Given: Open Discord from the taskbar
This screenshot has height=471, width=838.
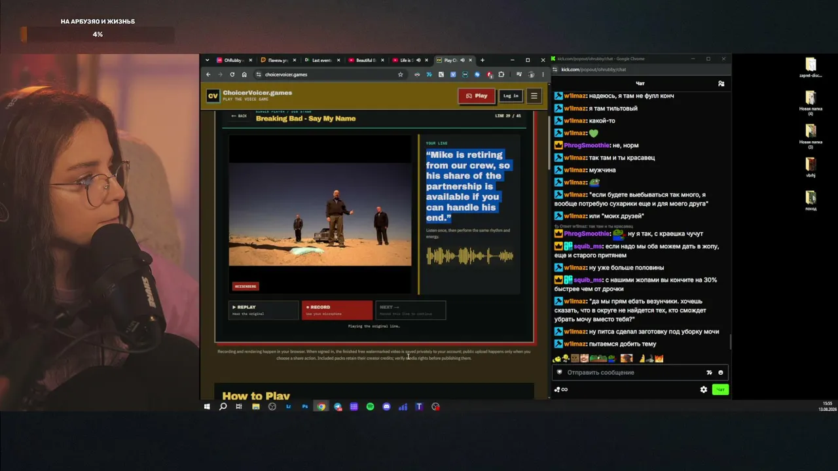Looking at the screenshot, I should coord(386,407).
